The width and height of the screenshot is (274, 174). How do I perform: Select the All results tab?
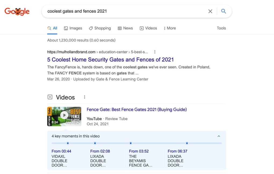click(x=52, y=28)
